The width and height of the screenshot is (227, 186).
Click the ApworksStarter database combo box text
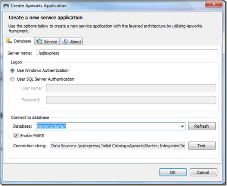[51, 126]
